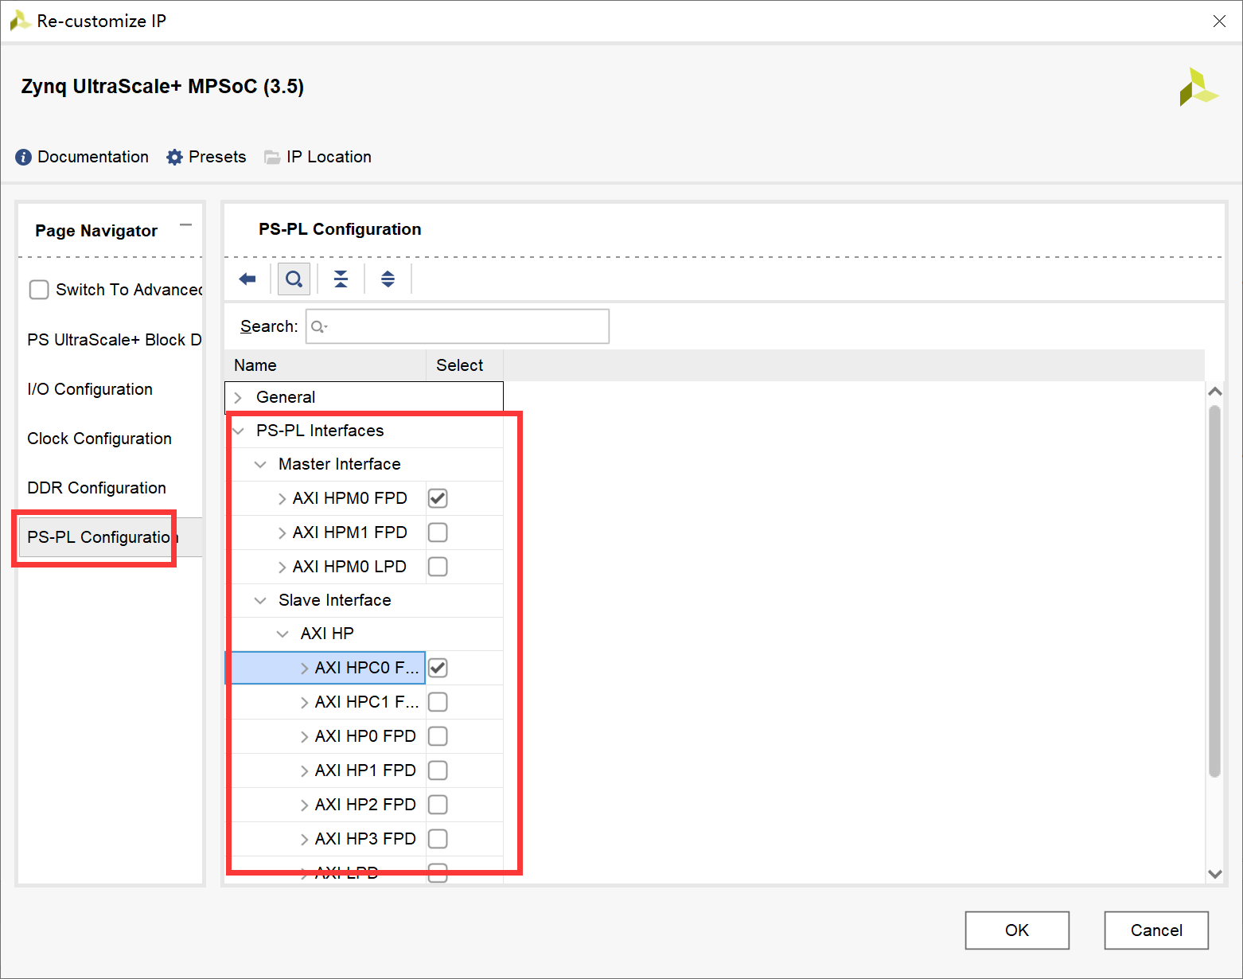Viewport: 1243px width, 979px height.
Task: Enable the AXI HP0 FPD checkbox
Action: pyautogui.click(x=438, y=736)
